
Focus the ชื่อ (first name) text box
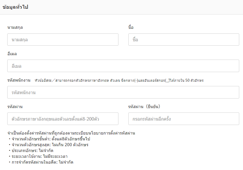point(183,40)
